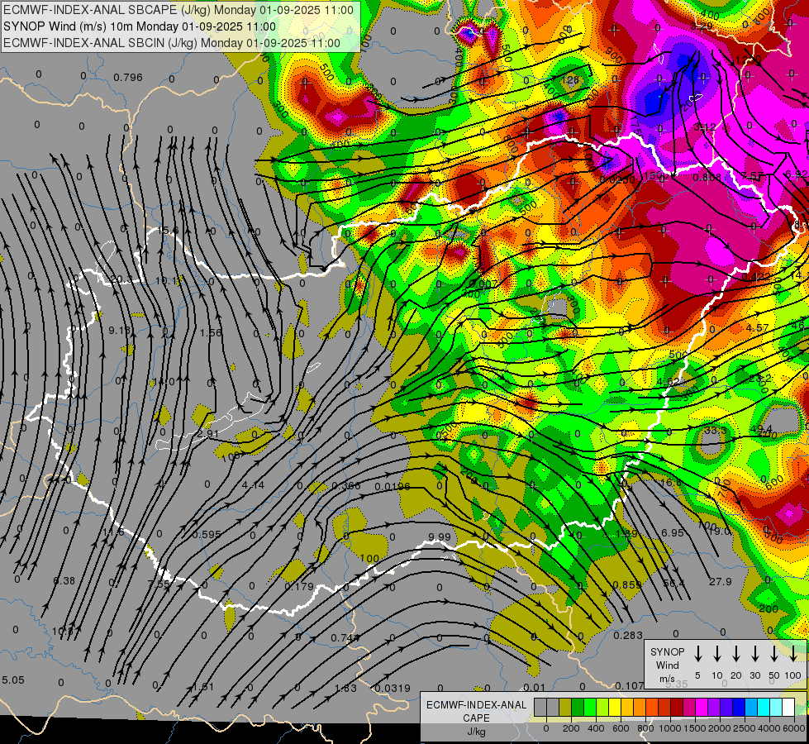Click the 6000 tick label in CAPE legend

coord(794,728)
